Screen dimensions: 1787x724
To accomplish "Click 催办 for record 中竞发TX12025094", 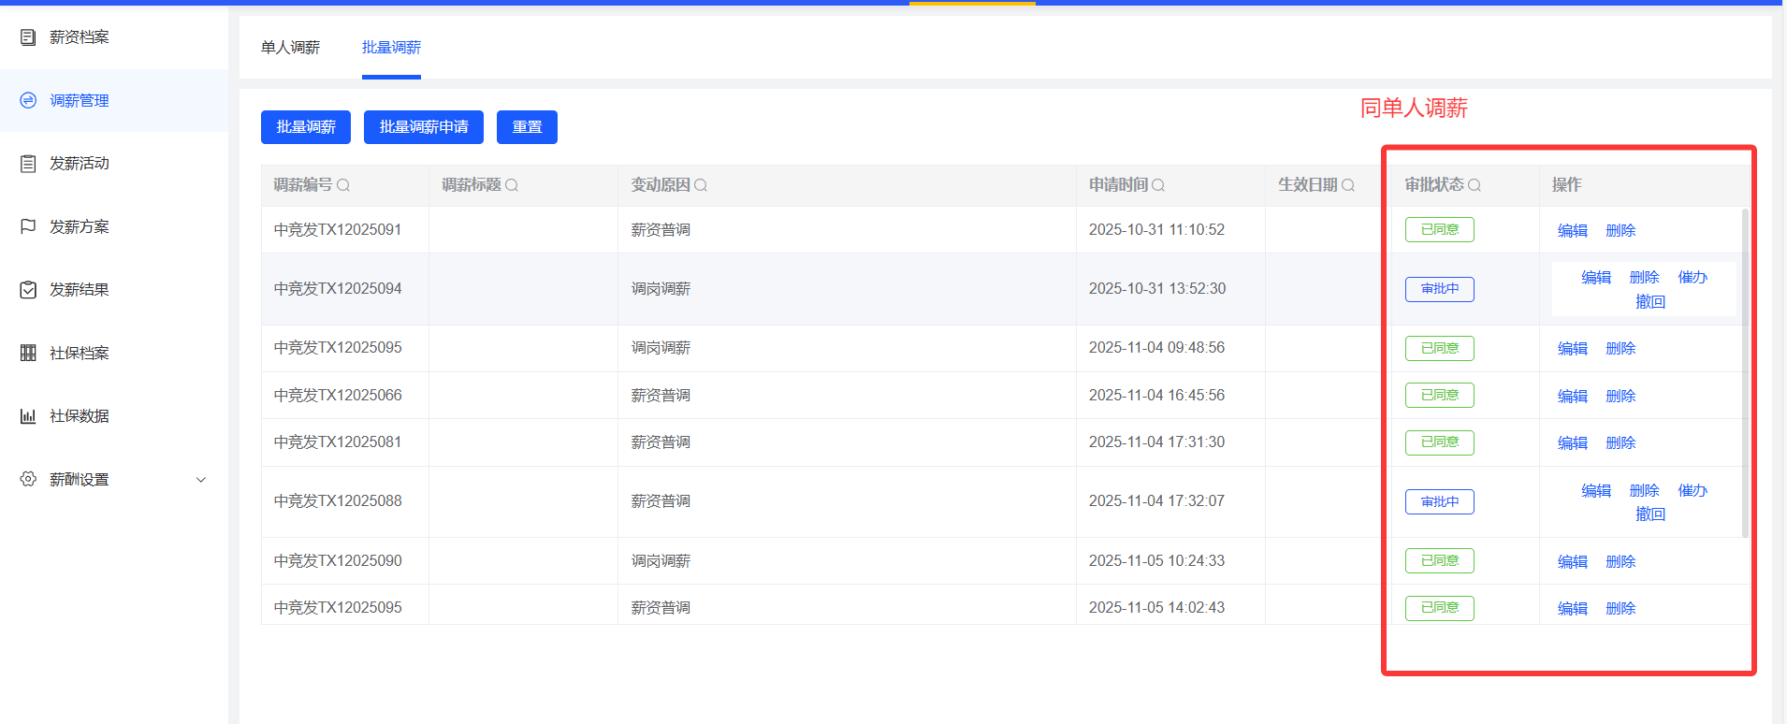I will [1693, 278].
